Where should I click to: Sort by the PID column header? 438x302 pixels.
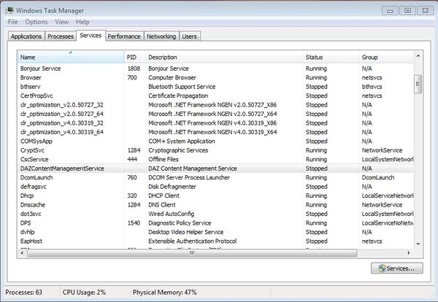pos(134,57)
